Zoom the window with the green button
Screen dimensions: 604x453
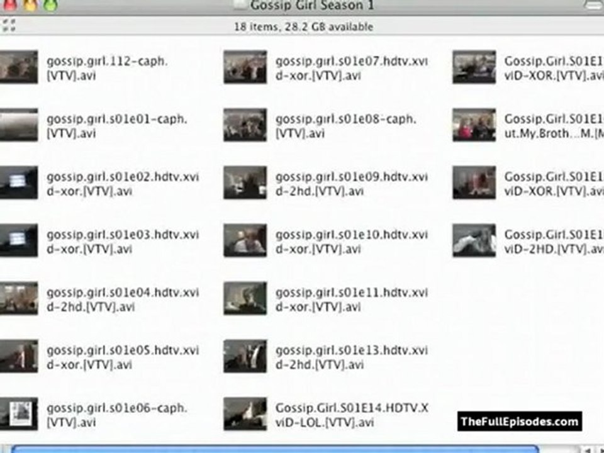[x=50, y=4]
